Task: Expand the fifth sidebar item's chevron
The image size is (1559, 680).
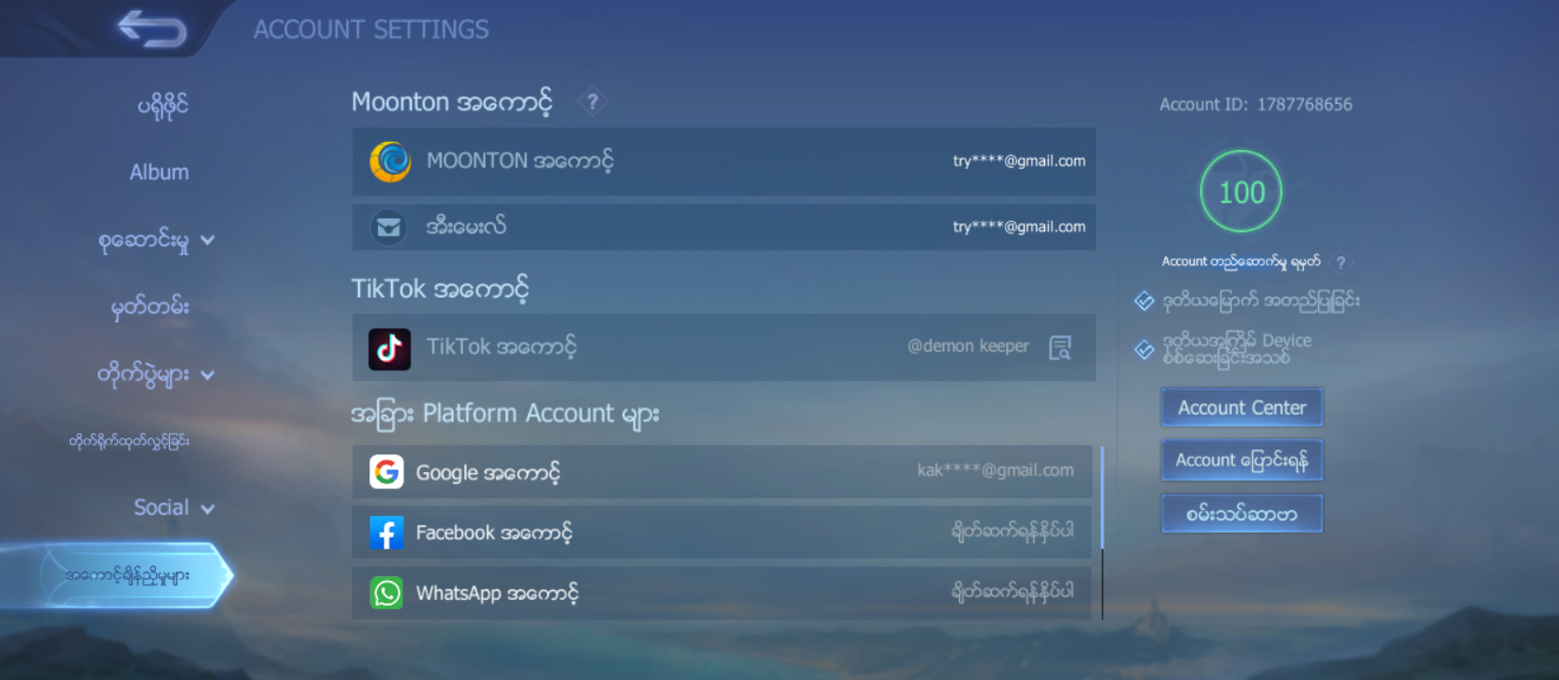Action: pyautogui.click(x=208, y=375)
